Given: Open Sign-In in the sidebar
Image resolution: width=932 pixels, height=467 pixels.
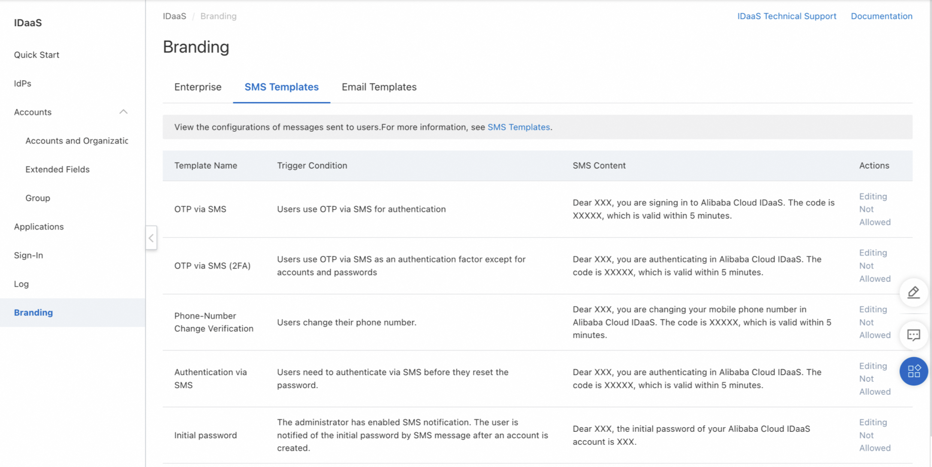Looking at the screenshot, I should (28, 256).
